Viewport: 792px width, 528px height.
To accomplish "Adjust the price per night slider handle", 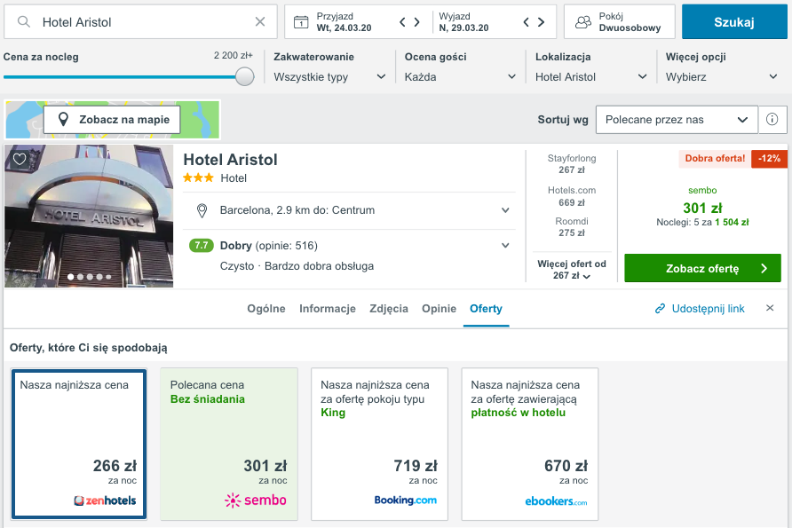I will [x=244, y=76].
